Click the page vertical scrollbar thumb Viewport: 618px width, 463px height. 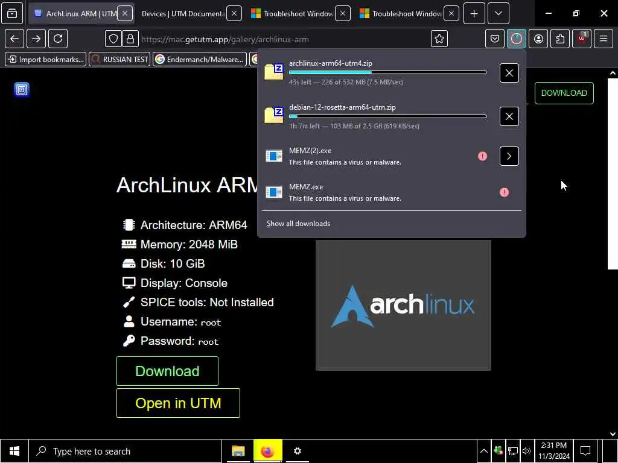613,174
